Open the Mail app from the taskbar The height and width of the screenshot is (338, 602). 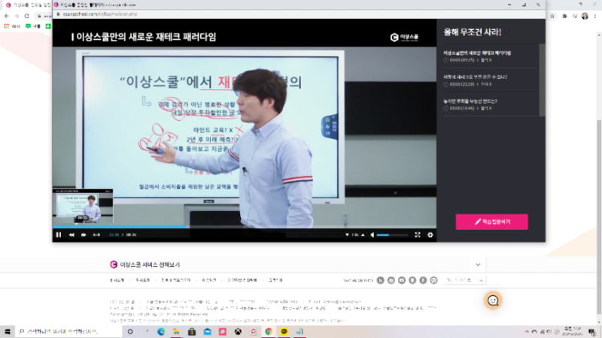tap(208, 331)
